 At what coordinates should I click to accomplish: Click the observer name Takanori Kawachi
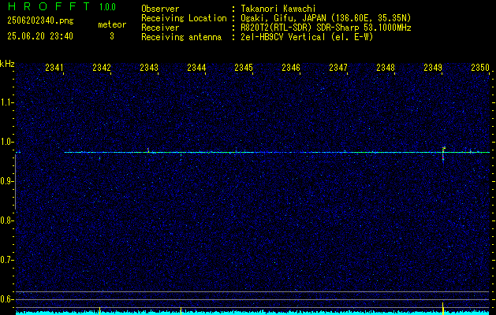pyautogui.click(x=278, y=9)
